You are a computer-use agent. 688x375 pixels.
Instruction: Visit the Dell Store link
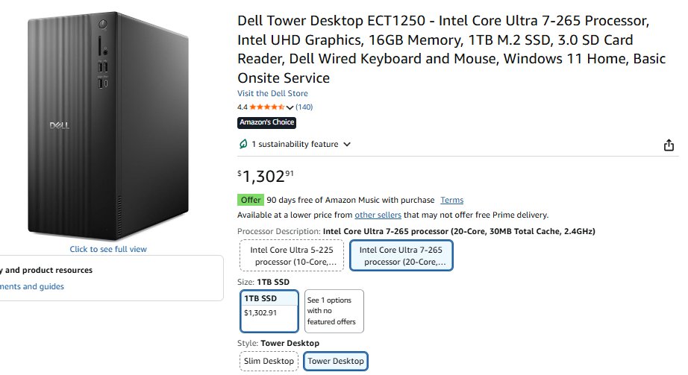pyautogui.click(x=272, y=93)
